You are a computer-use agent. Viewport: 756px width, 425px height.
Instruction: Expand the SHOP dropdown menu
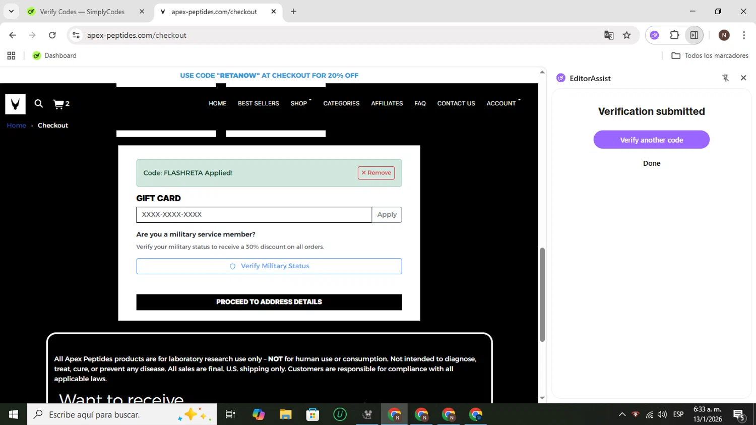[301, 103]
